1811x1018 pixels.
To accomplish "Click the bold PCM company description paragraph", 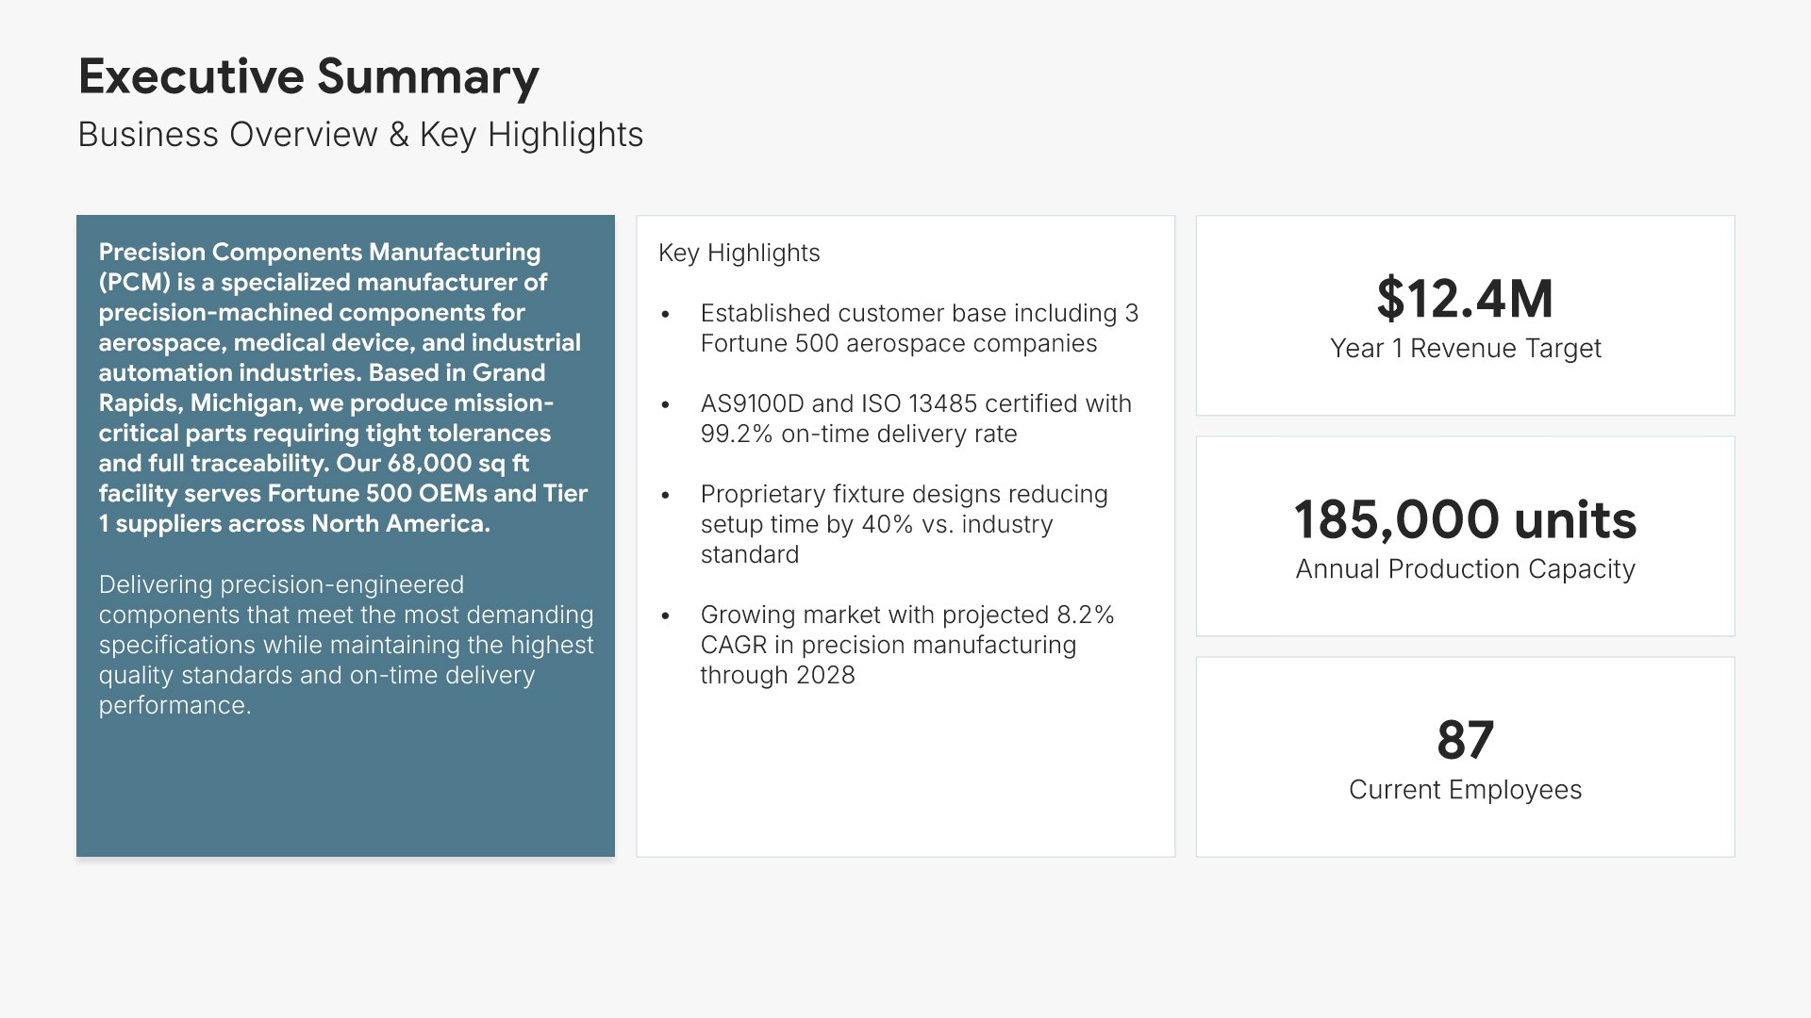I will point(343,387).
